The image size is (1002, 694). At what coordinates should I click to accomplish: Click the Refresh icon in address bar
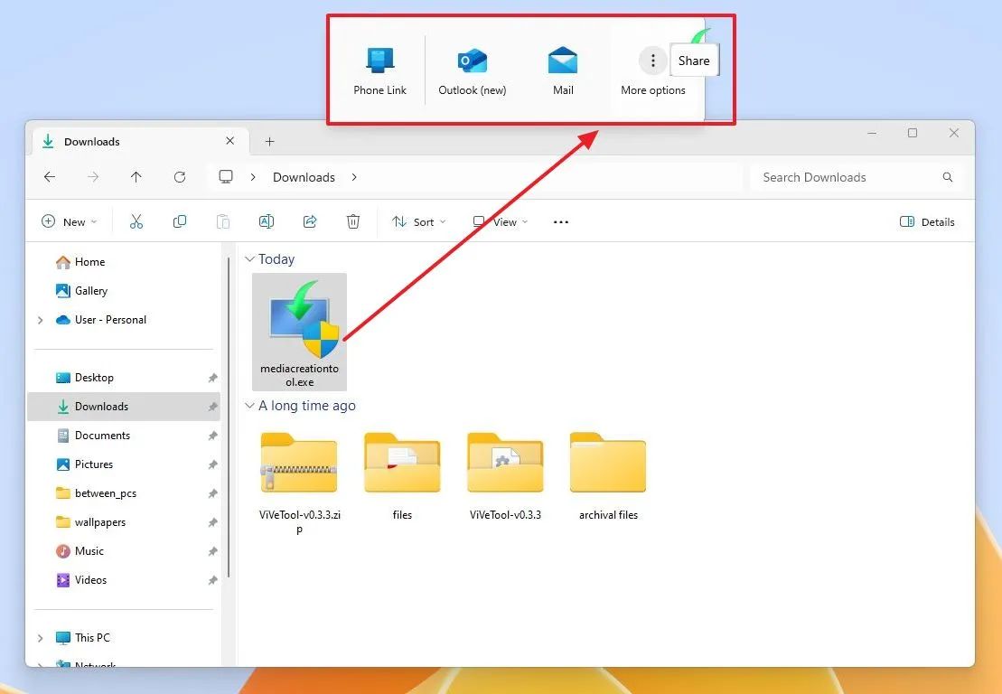click(x=180, y=177)
